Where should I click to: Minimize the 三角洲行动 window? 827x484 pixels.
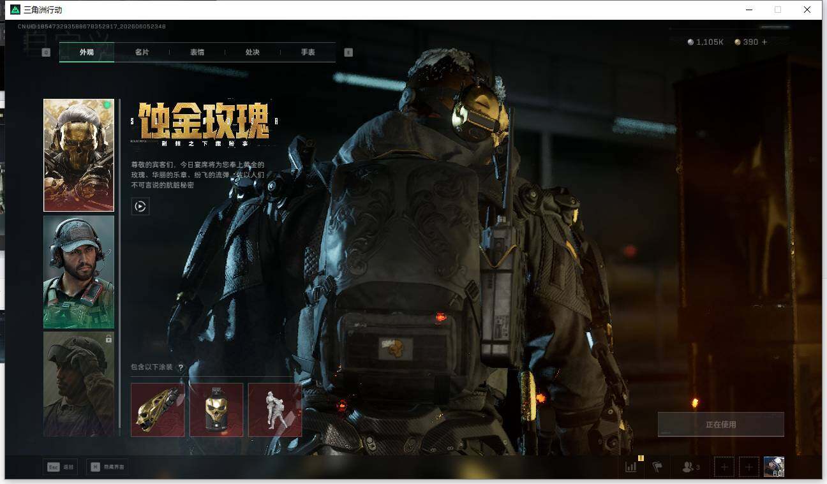coord(748,10)
